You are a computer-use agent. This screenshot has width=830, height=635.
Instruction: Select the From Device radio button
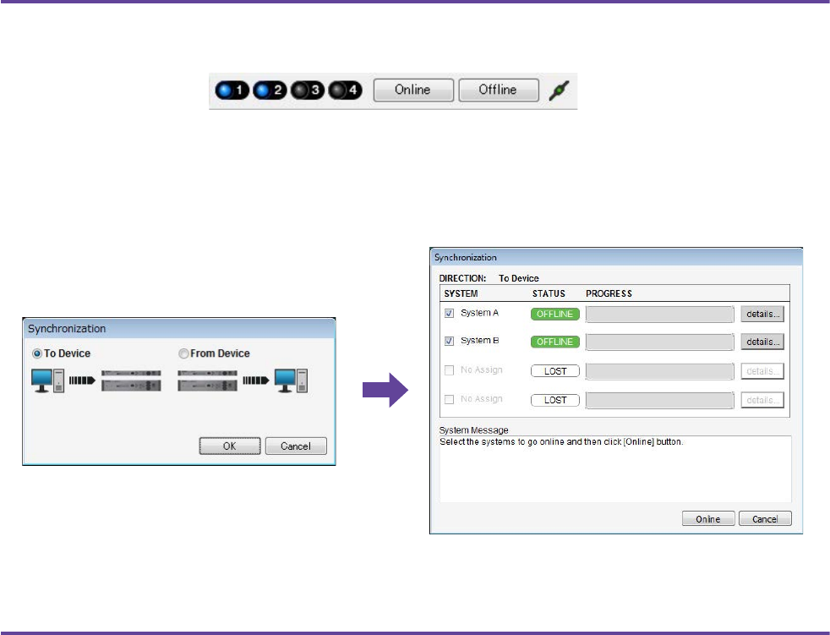183,353
